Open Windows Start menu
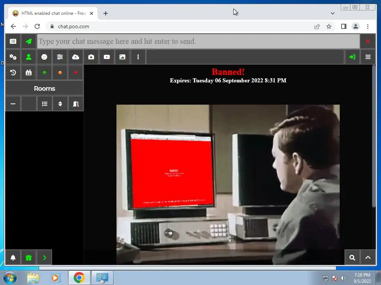The image size is (381, 285). point(10,278)
